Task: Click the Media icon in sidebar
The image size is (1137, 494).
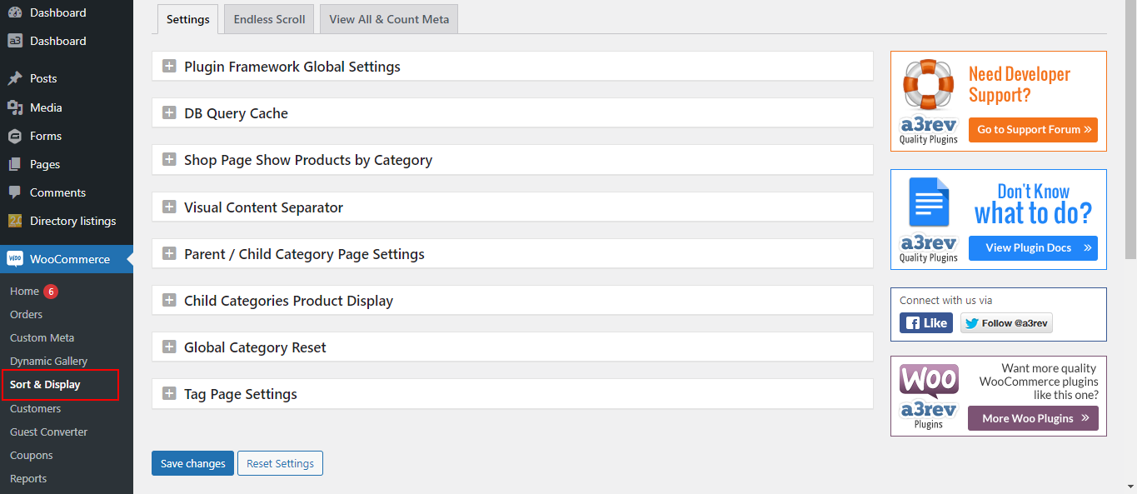Action: pyautogui.click(x=15, y=107)
